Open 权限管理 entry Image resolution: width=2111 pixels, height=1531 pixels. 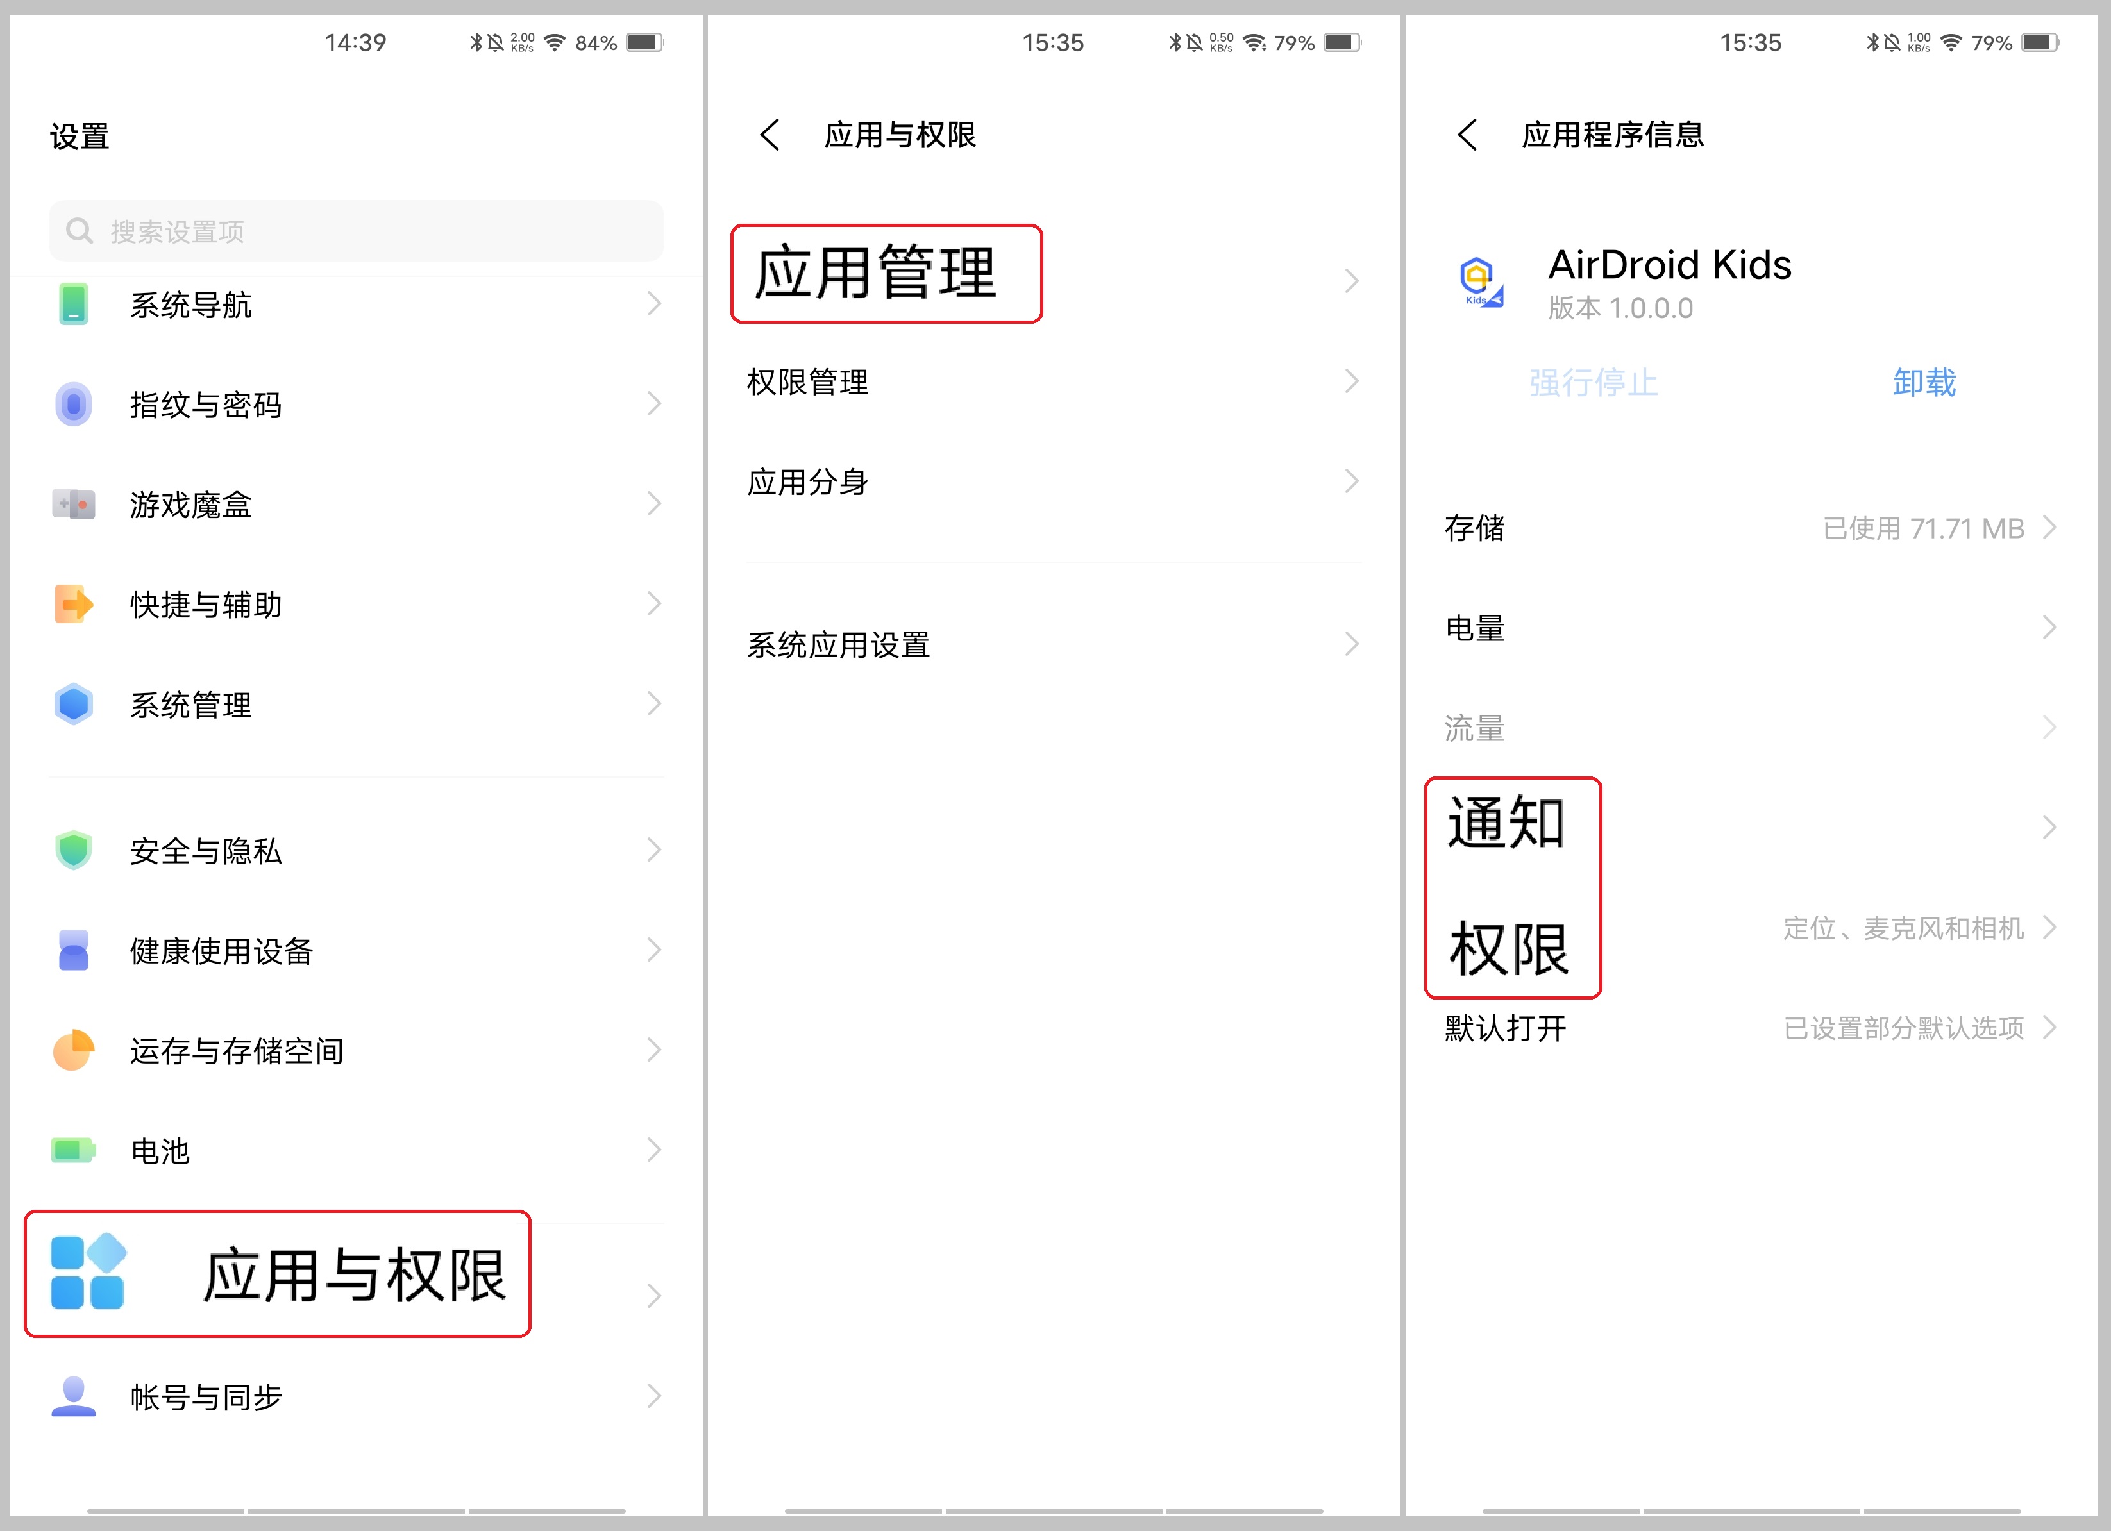(x=1054, y=381)
